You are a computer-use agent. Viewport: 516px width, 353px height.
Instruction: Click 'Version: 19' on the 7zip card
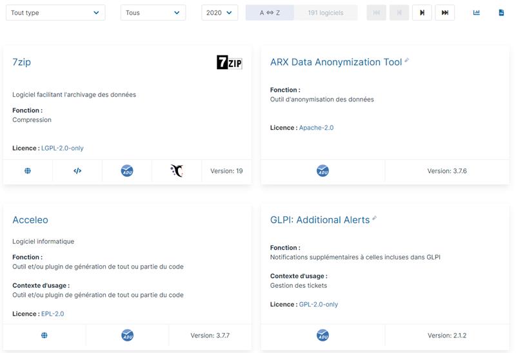point(226,171)
